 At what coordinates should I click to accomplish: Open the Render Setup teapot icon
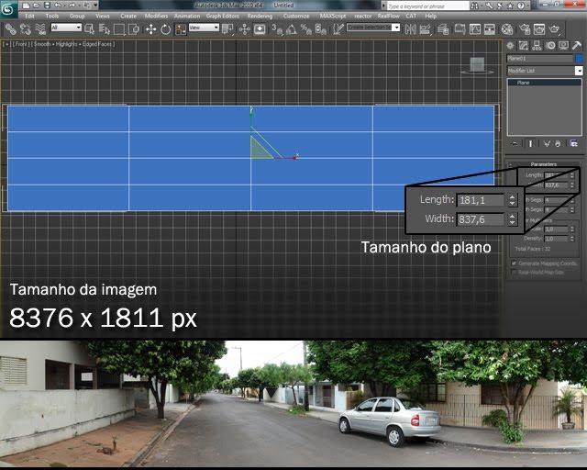tap(525, 28)
